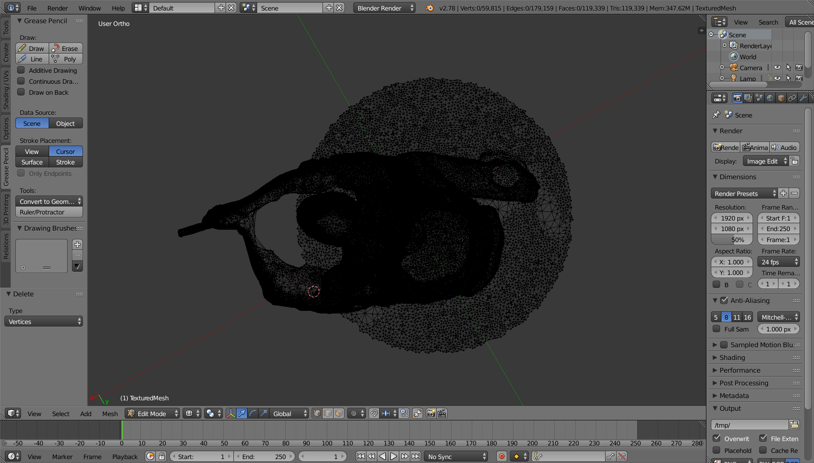Open the File menu

(x=32, y=8)
